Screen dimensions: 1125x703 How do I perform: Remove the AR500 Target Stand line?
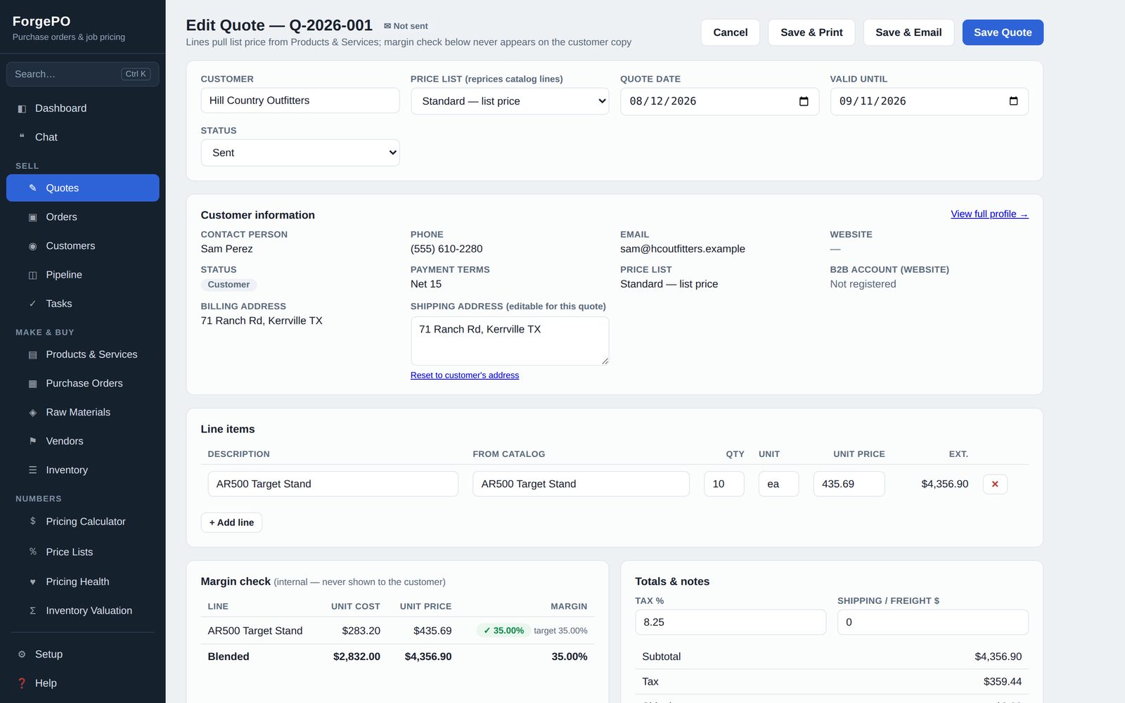[995, 484]
